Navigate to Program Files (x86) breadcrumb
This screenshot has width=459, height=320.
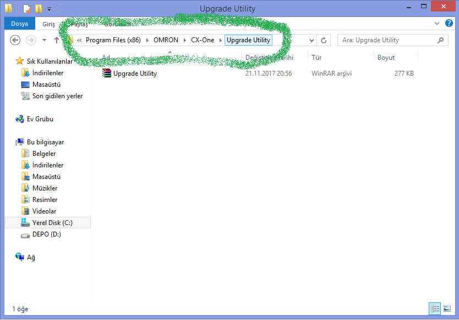click(113, 40)
